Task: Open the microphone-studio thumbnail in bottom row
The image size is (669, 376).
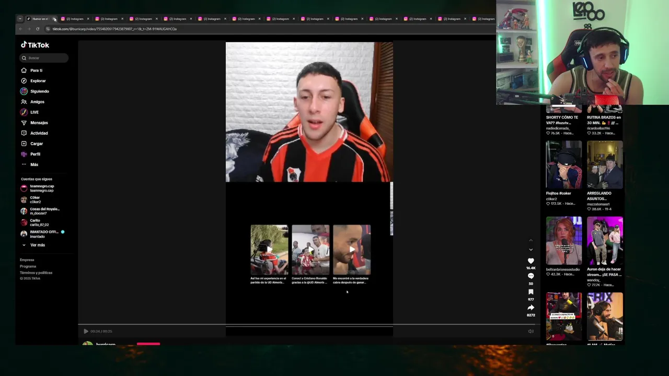Action: tap(563, 316)
